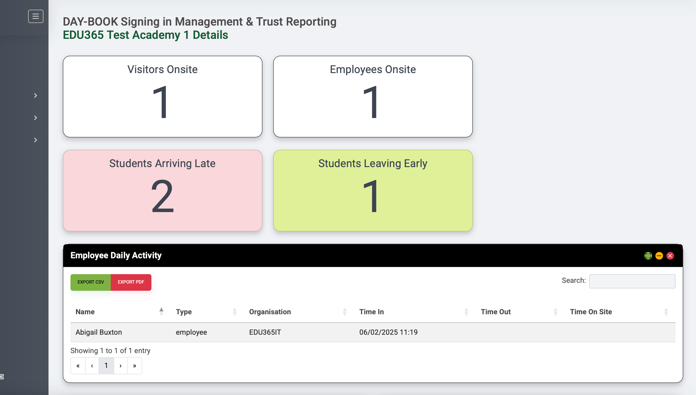Screen dimensions: 696x395
Task: Click the EDU365IT organisation cell
Action: (265, 332)
